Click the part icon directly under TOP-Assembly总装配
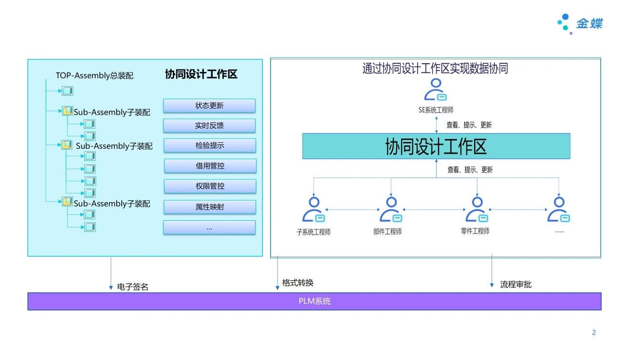This screenshot has width=623, height=350. pos(67,91)
